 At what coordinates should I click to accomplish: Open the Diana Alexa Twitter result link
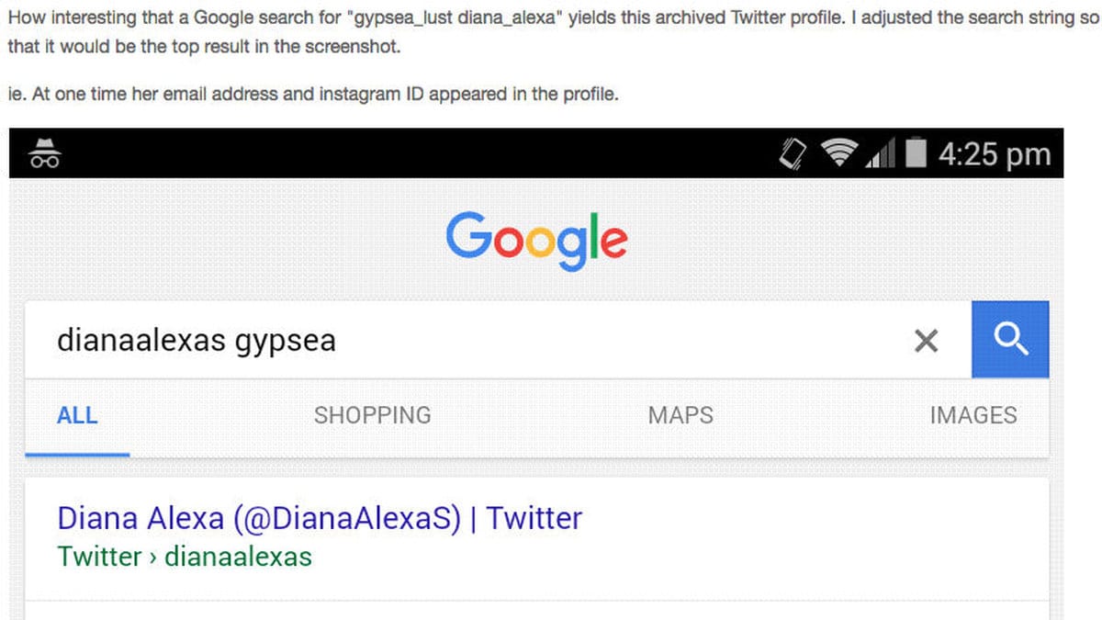tap(319, 518)
